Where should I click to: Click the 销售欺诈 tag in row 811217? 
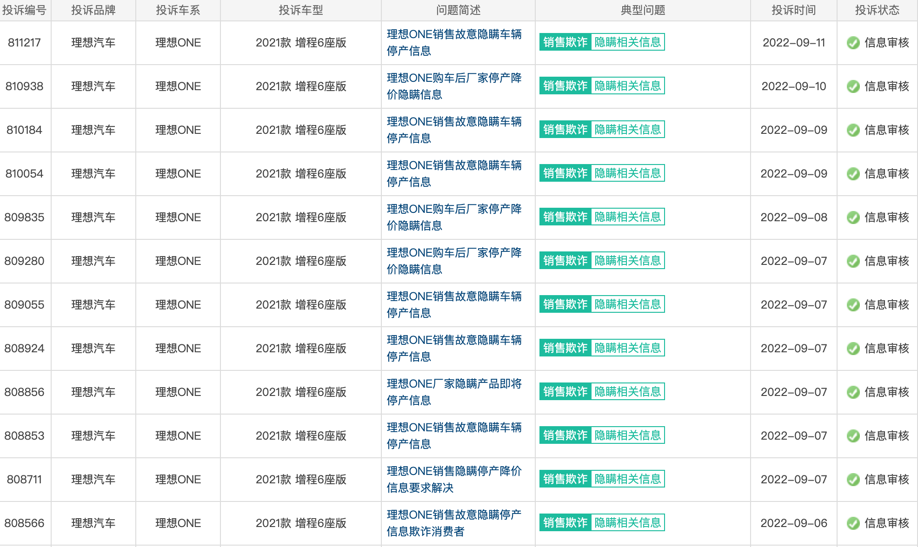point(565,42)
